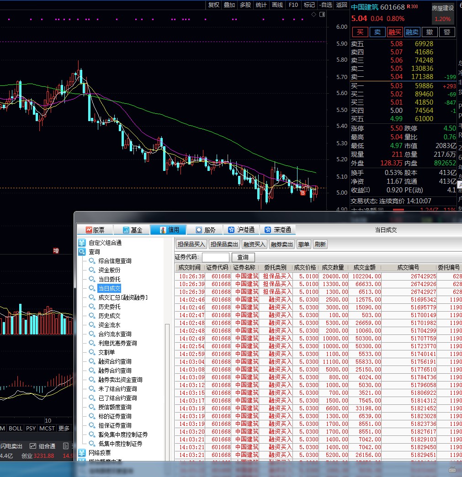Click the blue 卖 quote button
The width and height of the screenshot is (462, 477).
point(377,32)
